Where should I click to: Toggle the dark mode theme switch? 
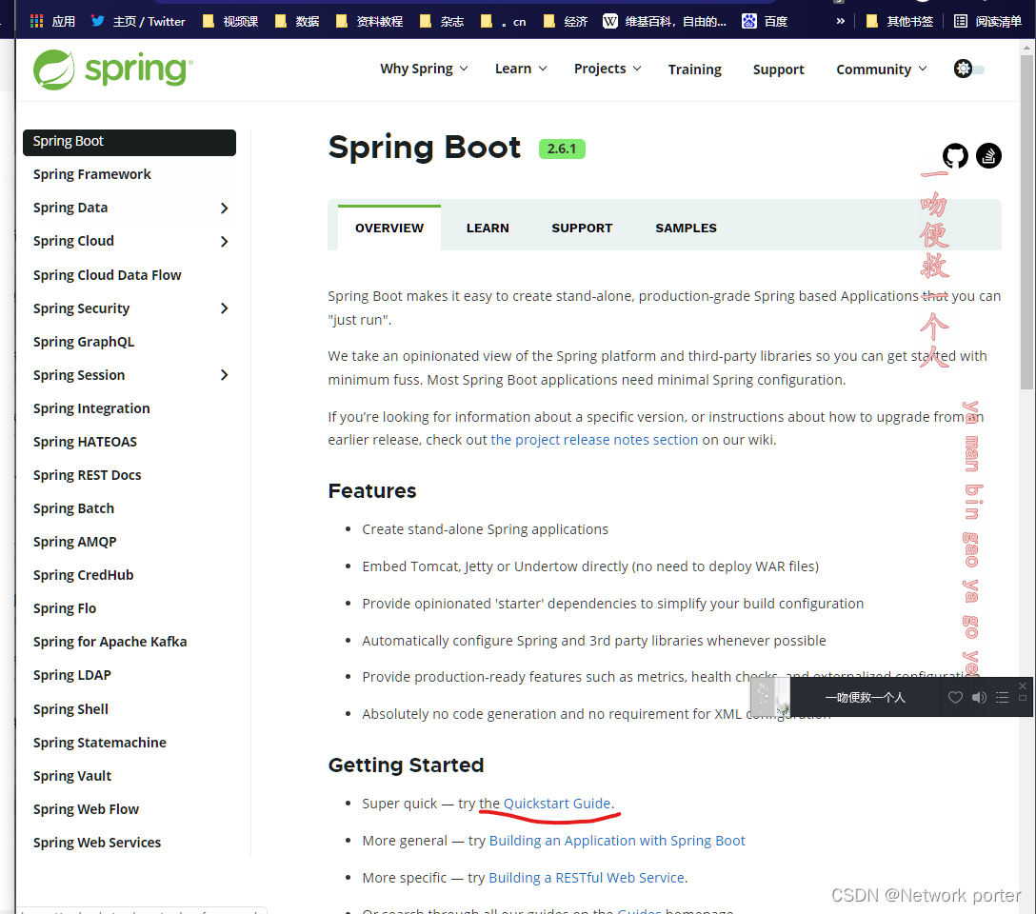[x=969, y=69]
